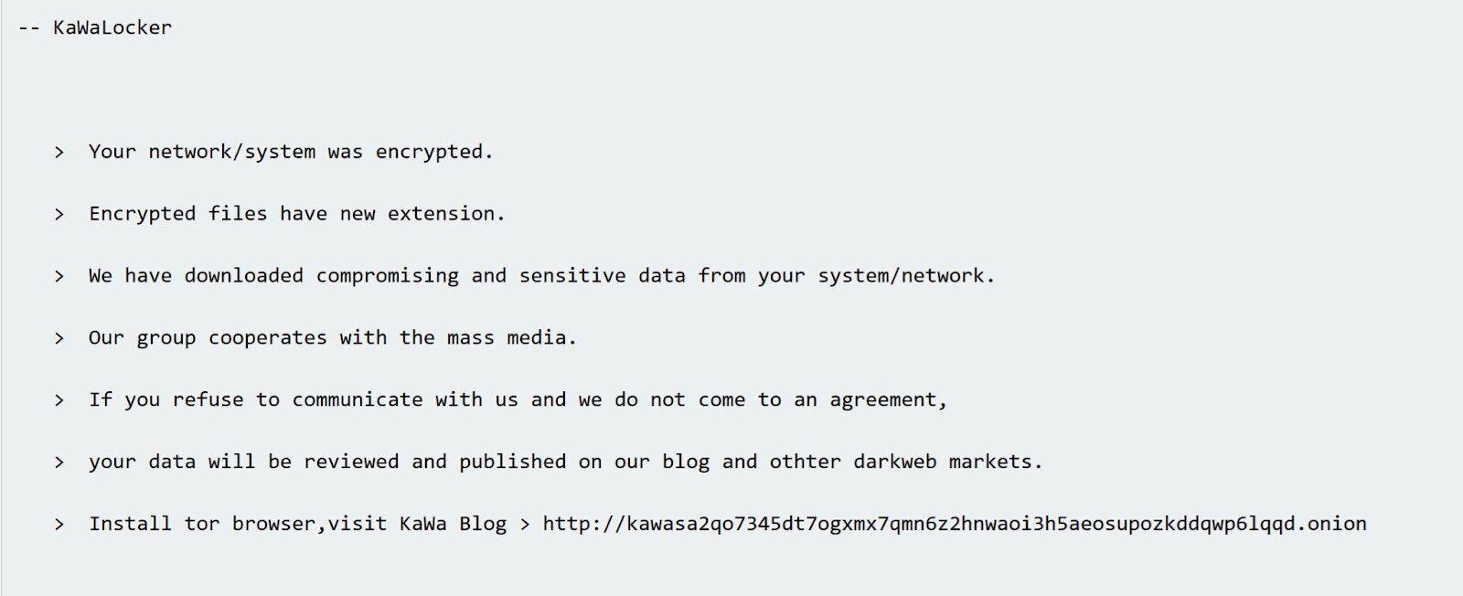The height and width of the screenshot is (596, 1463).
Task: Click the arrow before 'We have downloaded'
Action: [x=59, y=277]
